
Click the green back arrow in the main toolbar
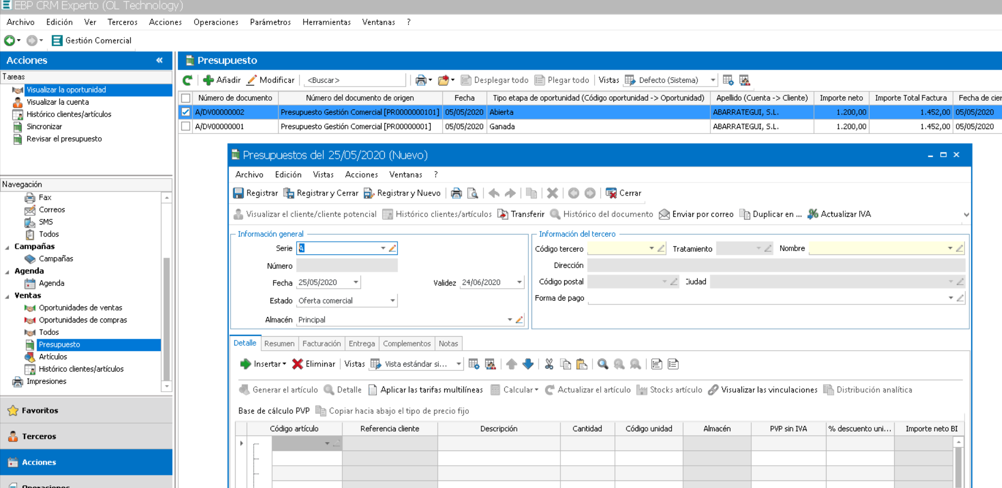[x=9, y=40]
